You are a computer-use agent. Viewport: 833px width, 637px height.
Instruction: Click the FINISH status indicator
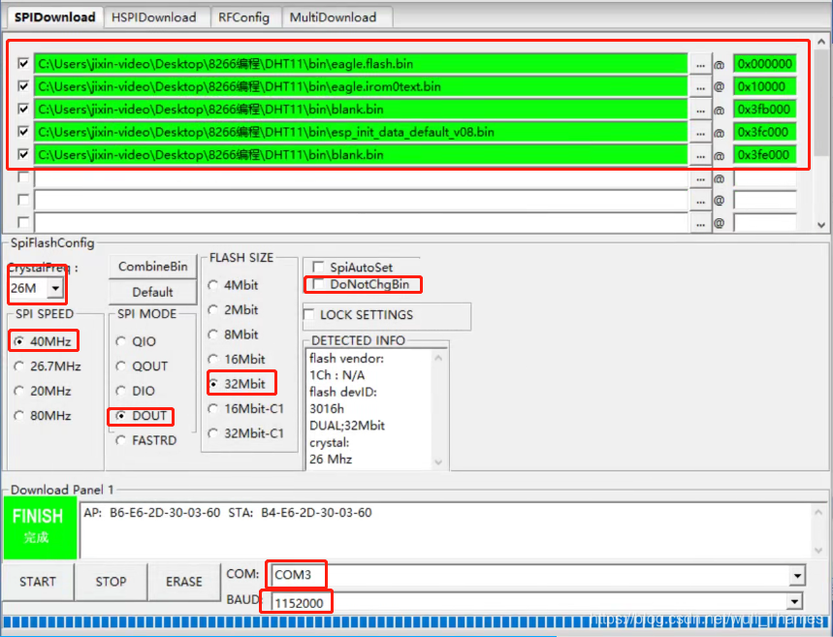40,527
